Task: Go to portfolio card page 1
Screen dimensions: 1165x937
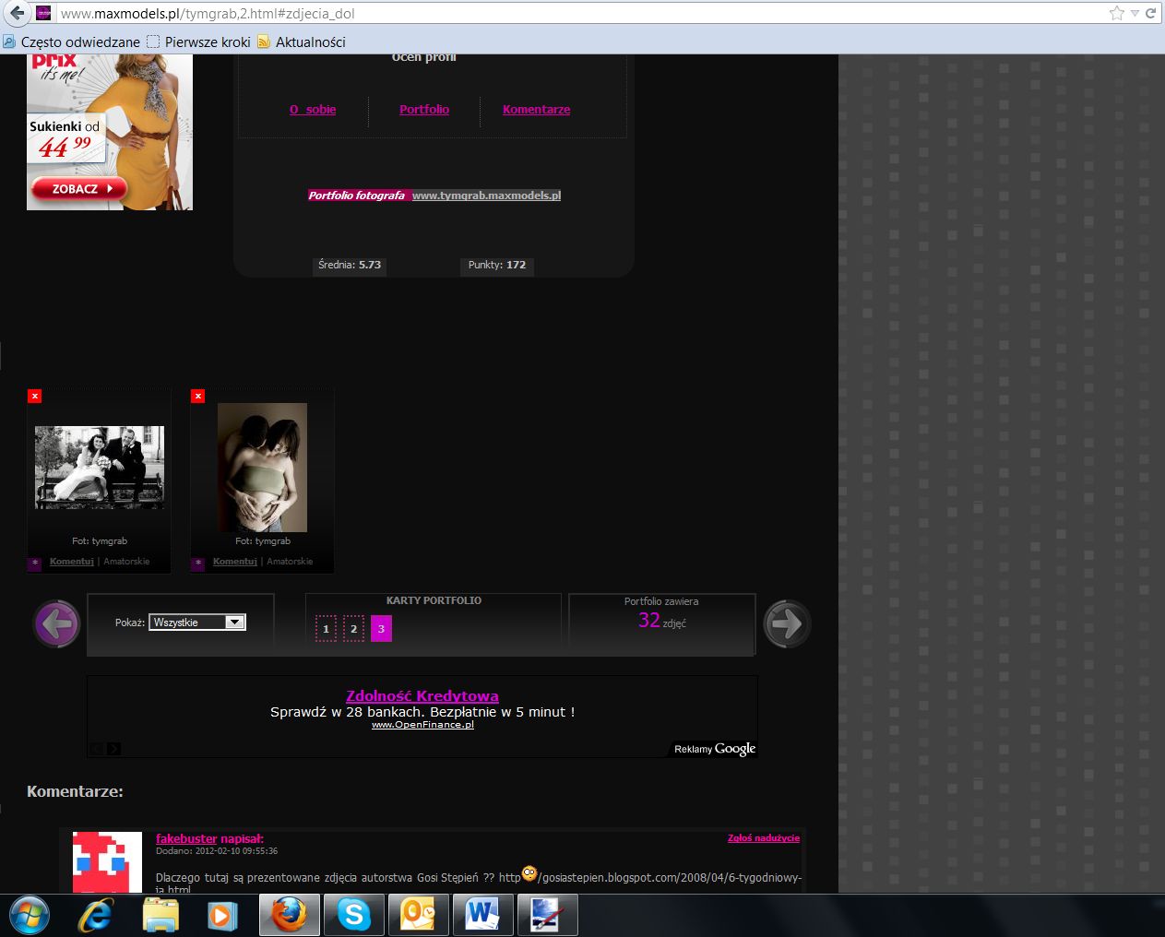Action: pyautogui.click(x=326, y=629)
